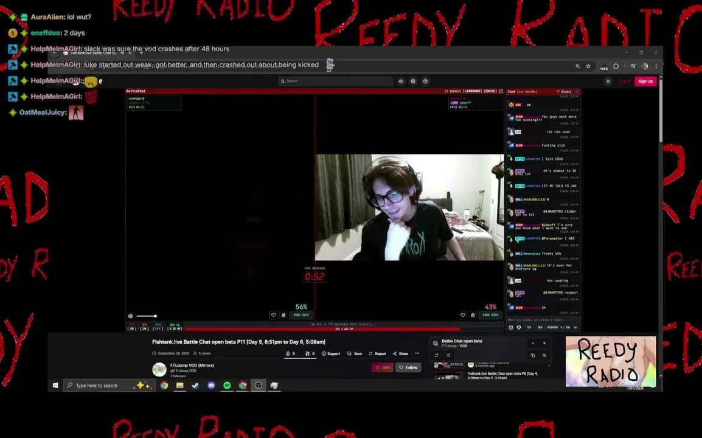This screenshot has height=438, width=702.
Task: Open Chrome three-dot menu
Action: point(656,66)
